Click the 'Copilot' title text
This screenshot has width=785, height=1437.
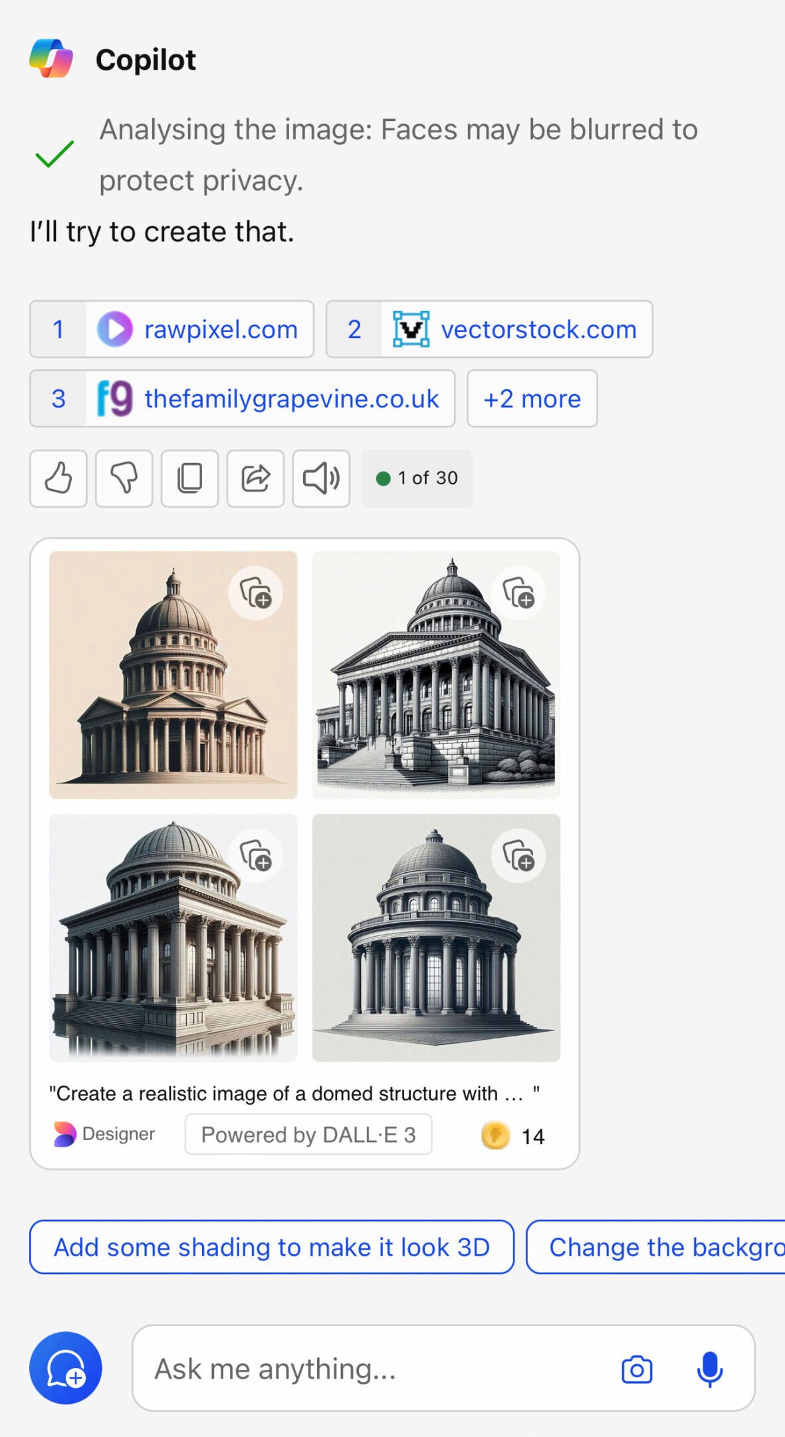[x=146, y=60]
